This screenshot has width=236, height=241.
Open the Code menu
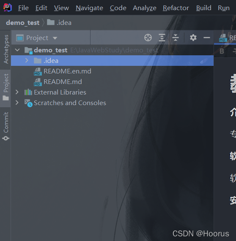point(118,8)
